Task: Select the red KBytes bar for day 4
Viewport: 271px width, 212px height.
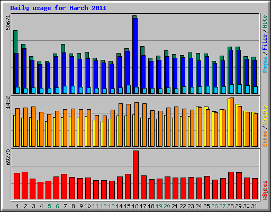Action: 40,190
